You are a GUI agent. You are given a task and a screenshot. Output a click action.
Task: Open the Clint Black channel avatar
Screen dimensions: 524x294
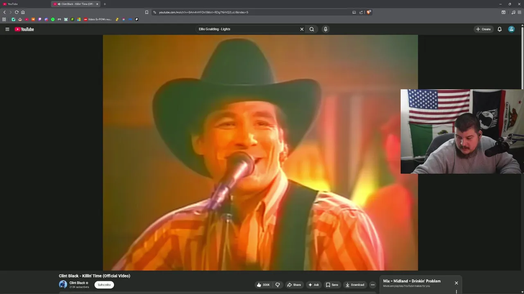[63, 285]
